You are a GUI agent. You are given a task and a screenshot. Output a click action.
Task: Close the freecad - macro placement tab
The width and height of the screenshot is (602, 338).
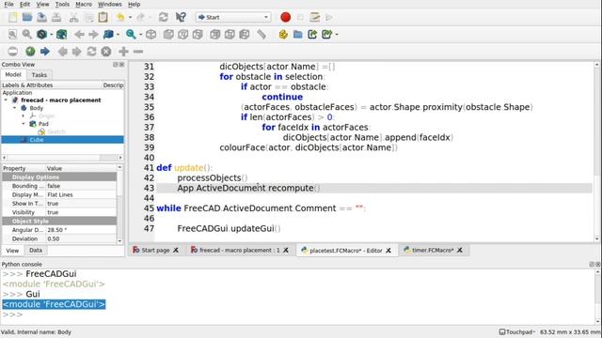click(286, 250)
